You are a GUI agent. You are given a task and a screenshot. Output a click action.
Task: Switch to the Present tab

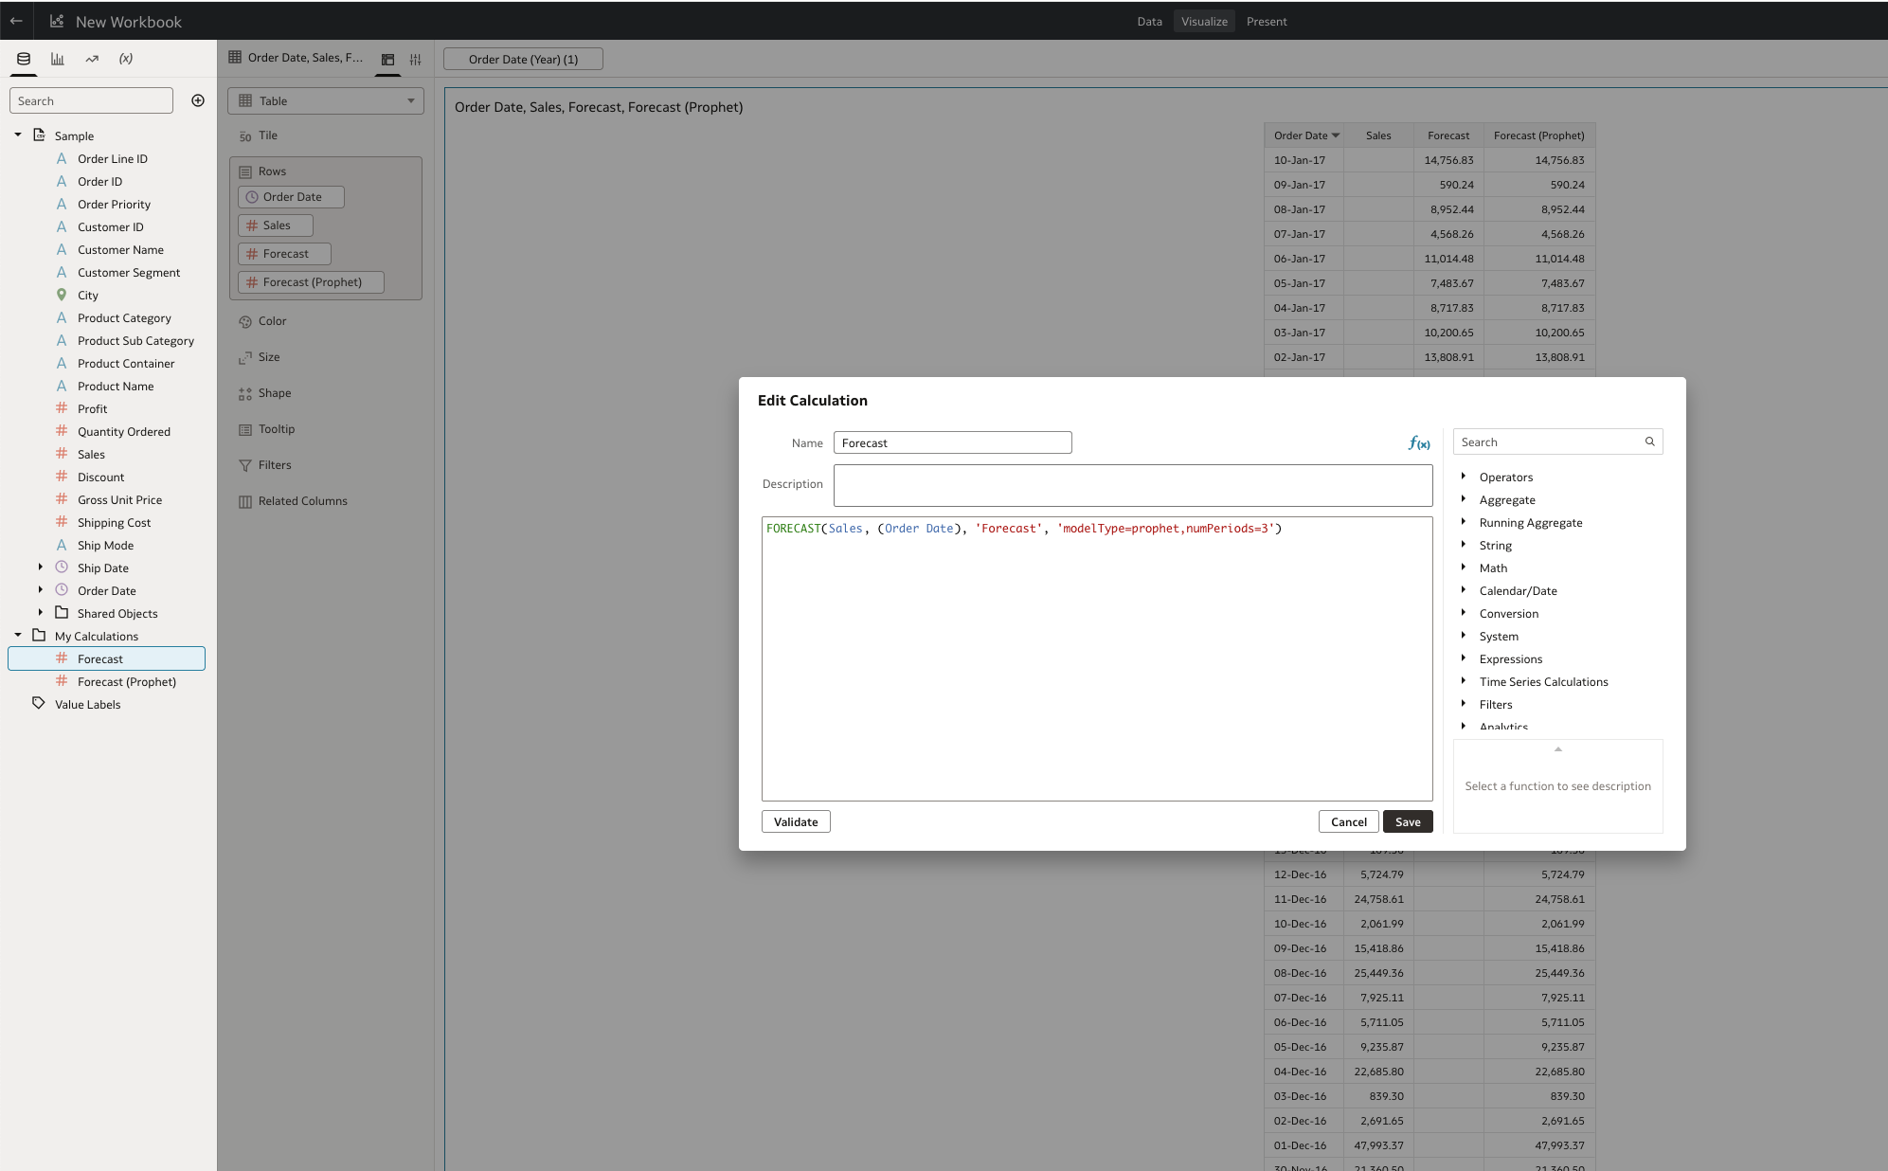(1267, 21)
